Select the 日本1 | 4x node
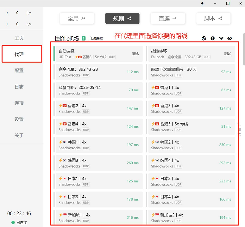Image resolution: width=245 pixels, height=227 pixels. 98,181
